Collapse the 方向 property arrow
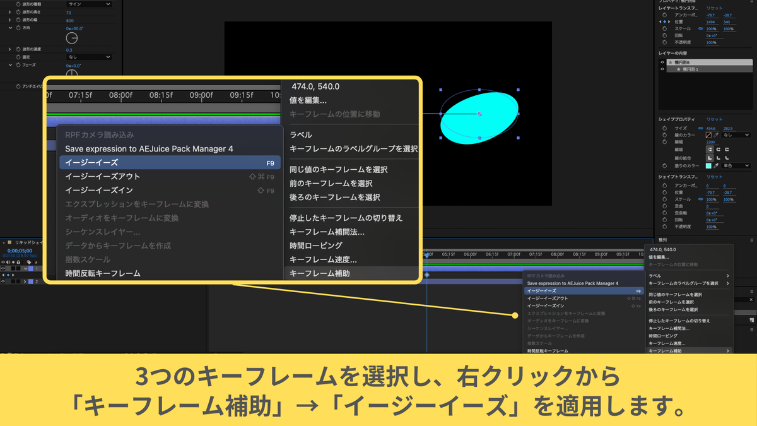This screenshot has height=426, width=757. click(x=10, y=28)
